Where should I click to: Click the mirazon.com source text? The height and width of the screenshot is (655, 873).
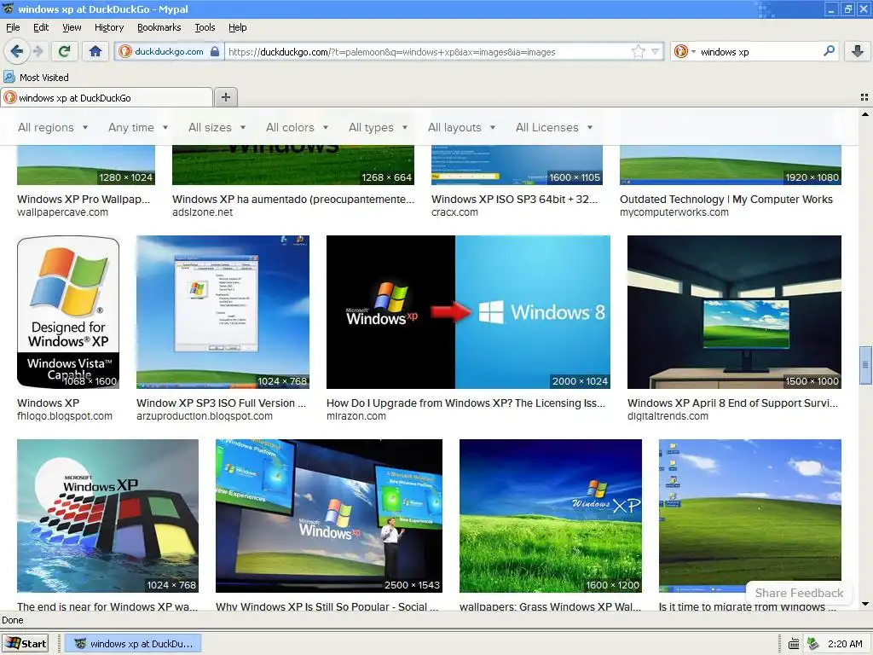[x=356, y=416]
